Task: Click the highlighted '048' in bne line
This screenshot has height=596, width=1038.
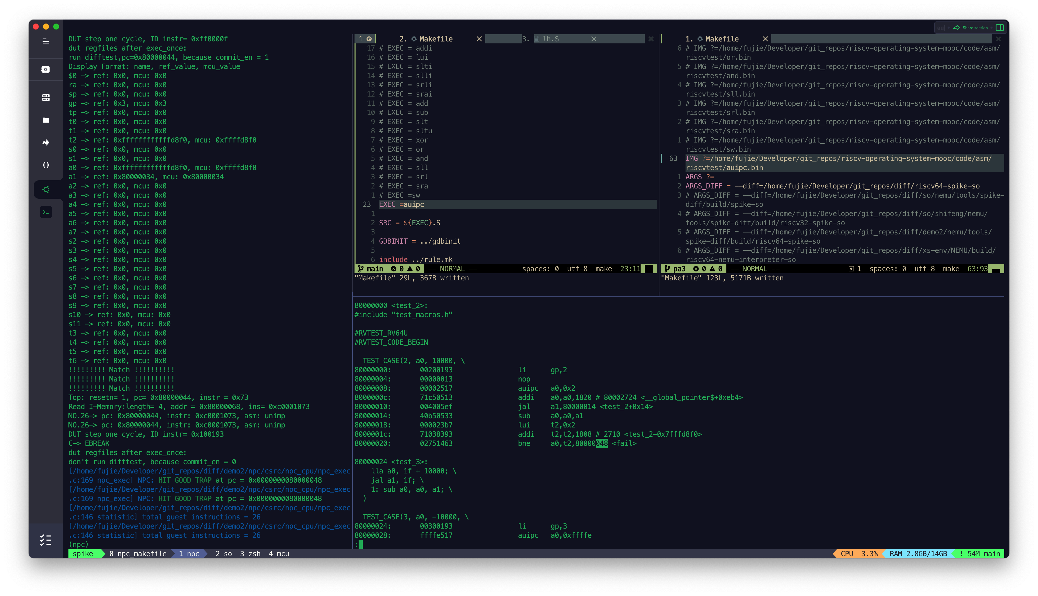Action: 601,443
